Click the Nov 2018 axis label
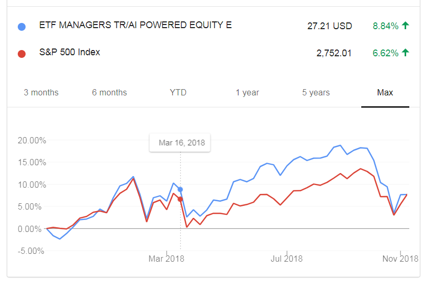The width and height of the screenshot is (426, 282). (x=400, y=259)
